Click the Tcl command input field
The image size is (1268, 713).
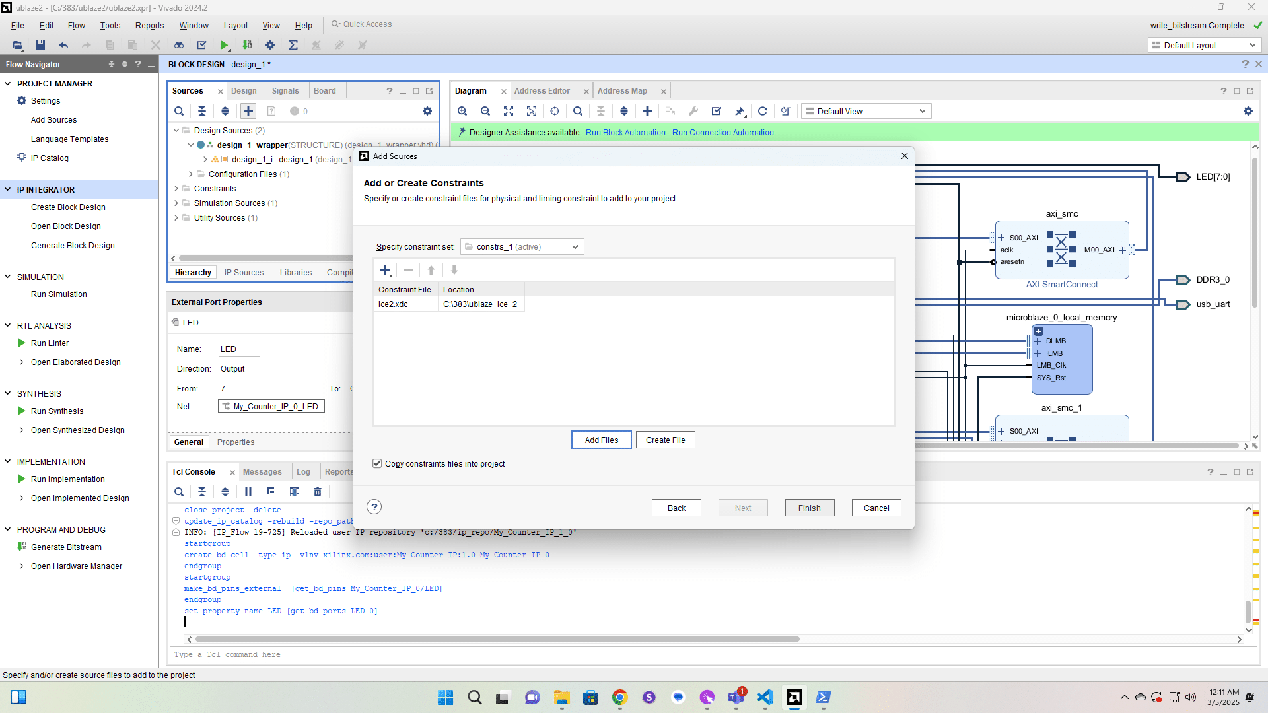click(x=713, y=654)
